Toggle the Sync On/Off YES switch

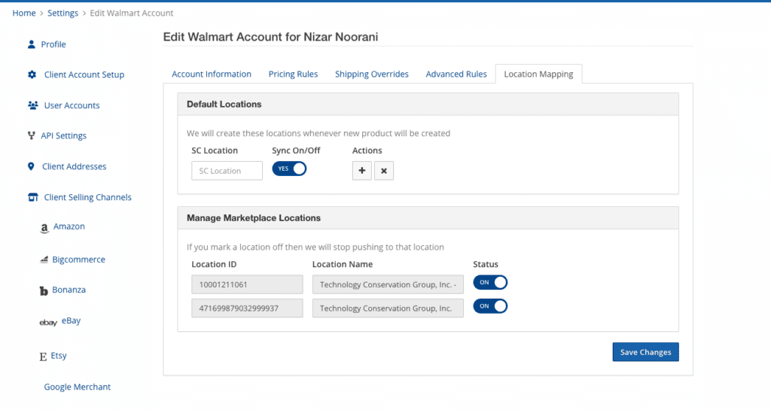pos(289,169)
